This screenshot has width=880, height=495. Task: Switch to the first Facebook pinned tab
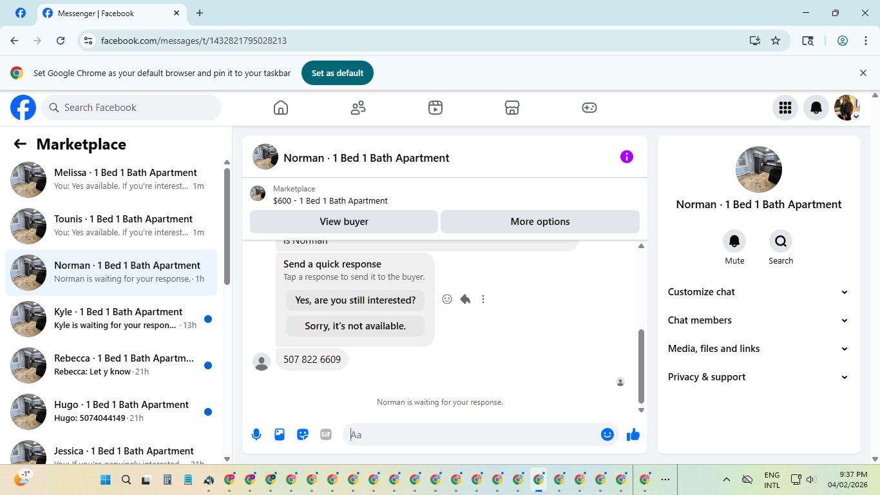click(21, 13)
